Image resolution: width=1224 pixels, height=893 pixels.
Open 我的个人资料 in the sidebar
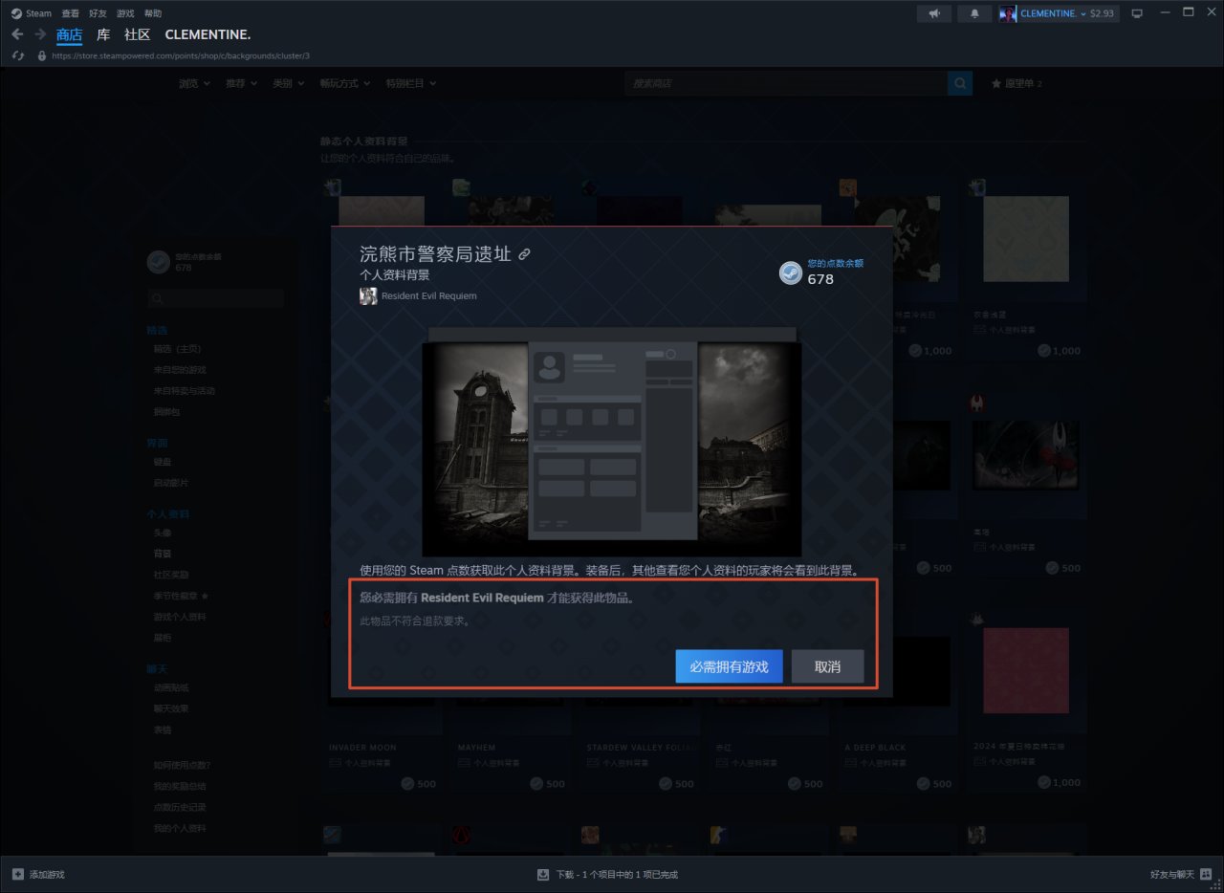coord(180,828)
